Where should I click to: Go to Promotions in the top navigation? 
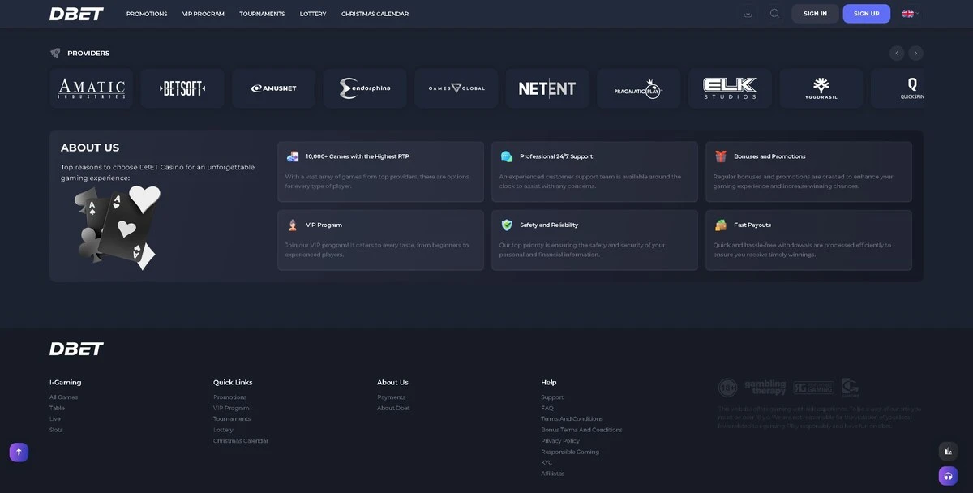[x=147, y=14]
